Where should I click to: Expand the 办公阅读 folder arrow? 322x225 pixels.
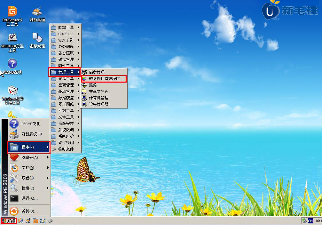[79, 46]
